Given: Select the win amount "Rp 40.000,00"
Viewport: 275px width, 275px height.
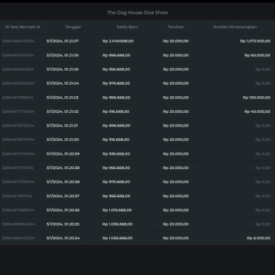Looking at the screenshot, I should click(257, 111).
